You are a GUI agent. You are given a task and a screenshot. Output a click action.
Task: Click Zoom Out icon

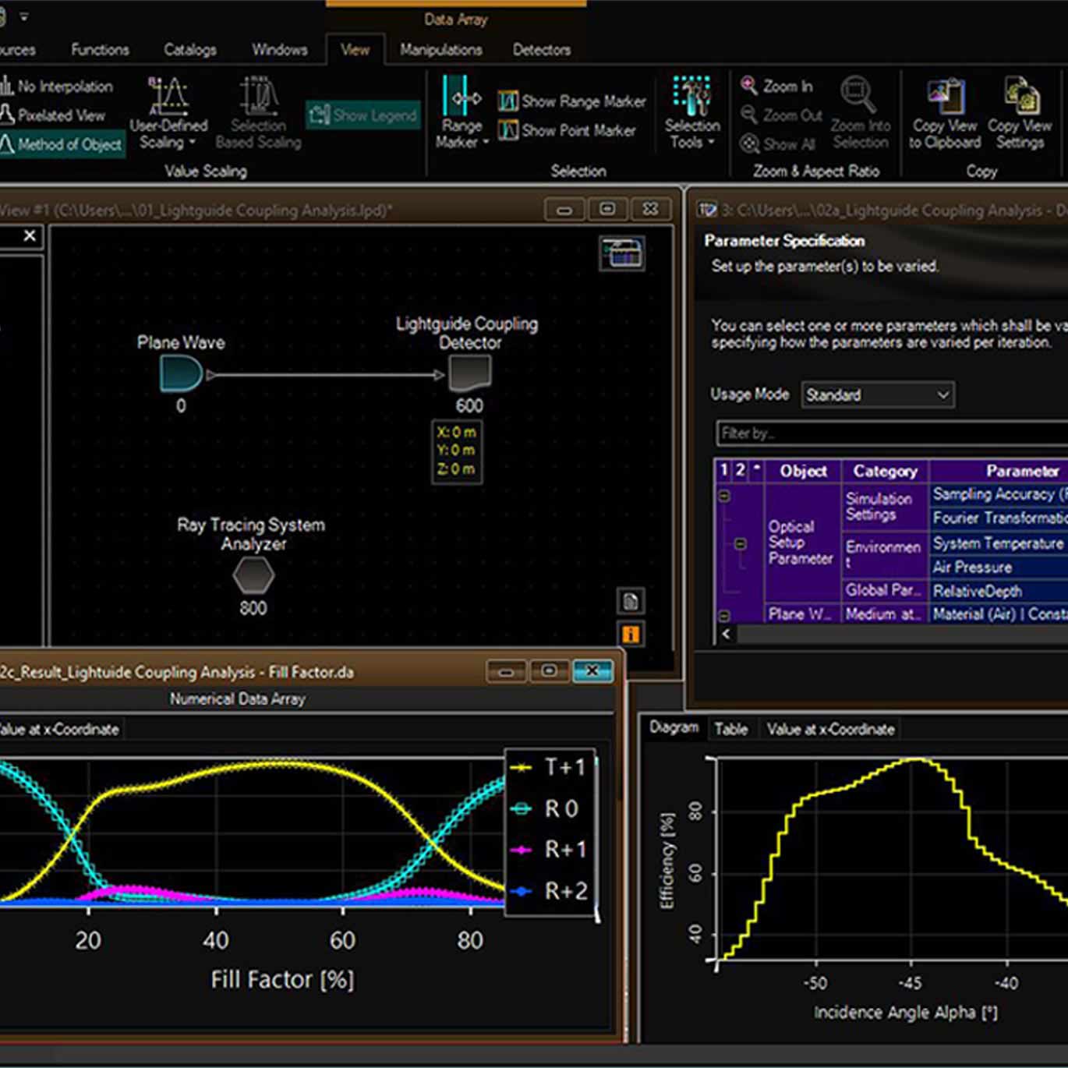749,115
